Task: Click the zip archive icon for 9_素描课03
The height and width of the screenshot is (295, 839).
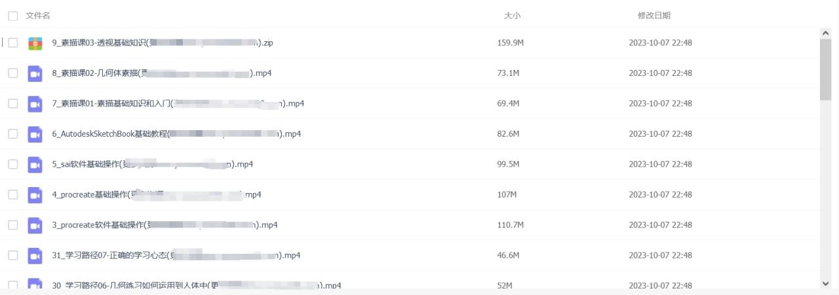Action: pos(35,43)
